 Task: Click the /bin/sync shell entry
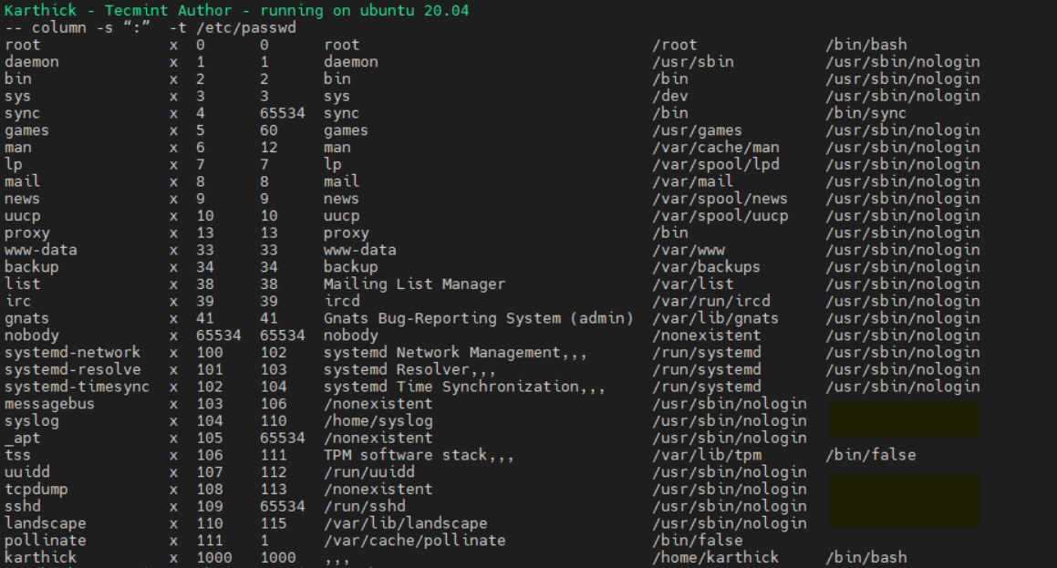tap(865, 113)
